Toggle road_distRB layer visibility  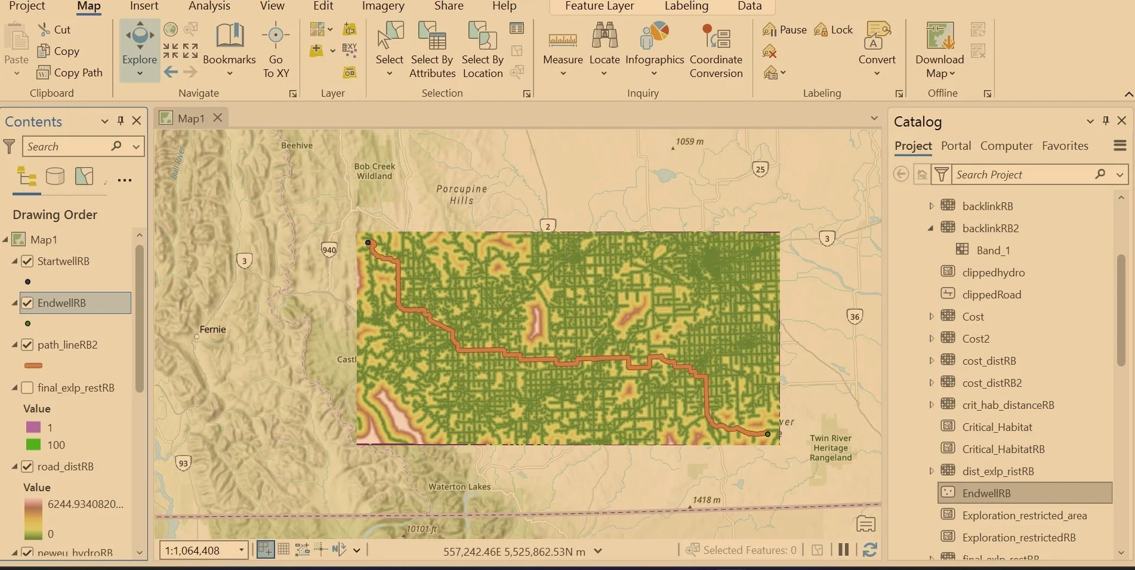(27, 466)
